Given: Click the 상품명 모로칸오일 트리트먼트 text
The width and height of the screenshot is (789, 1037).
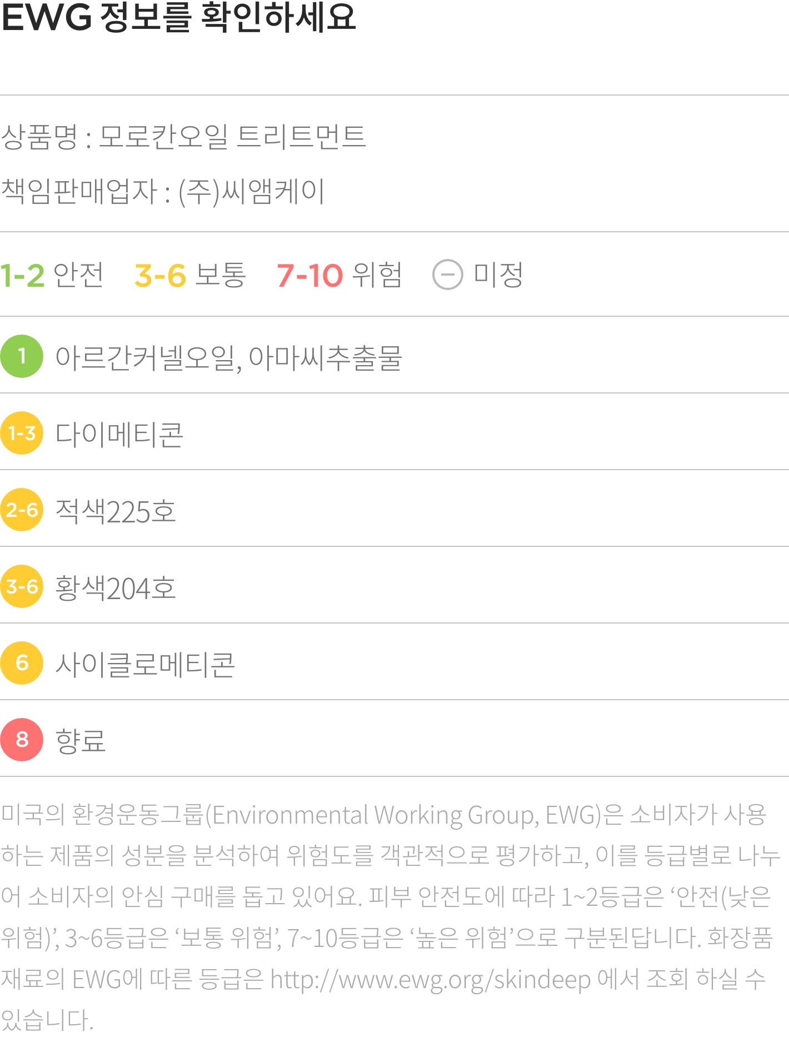Looking at the screenshot, I should pyautogui.click(x=183, y=137).
